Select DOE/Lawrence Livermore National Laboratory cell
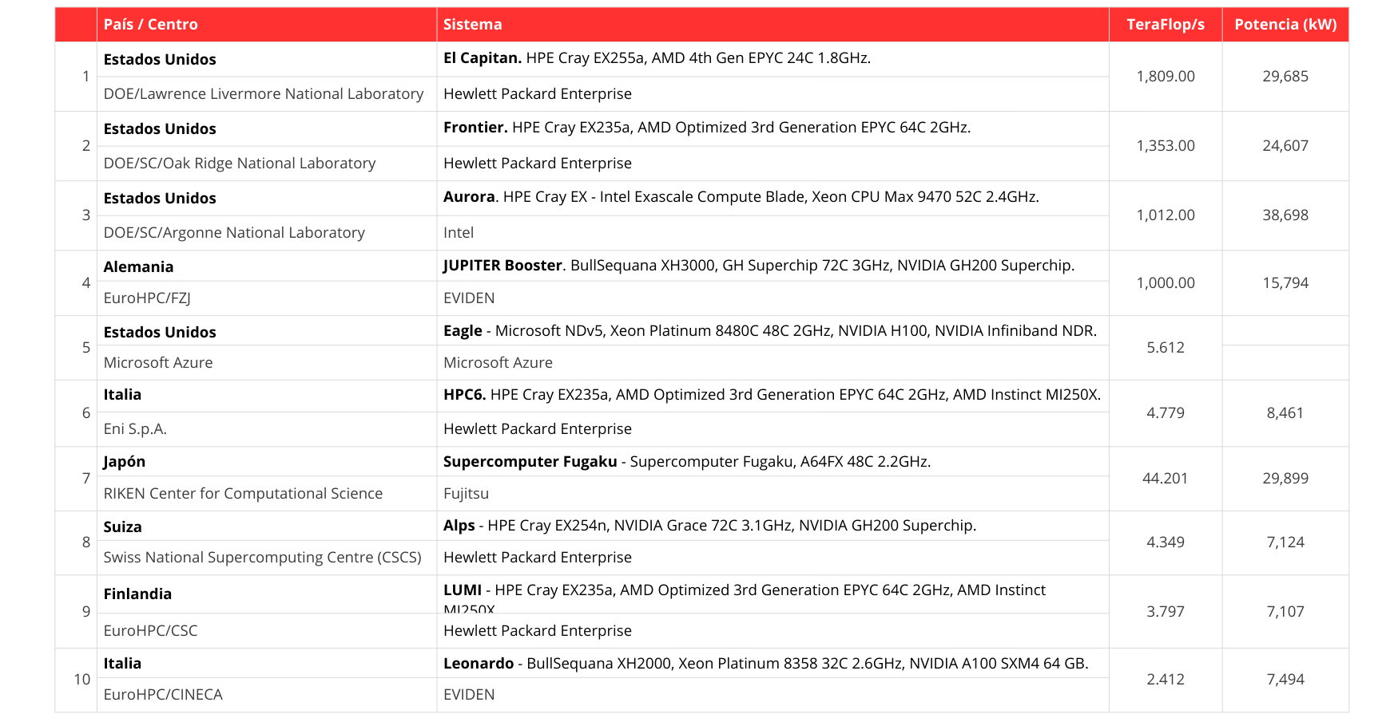 pos(264,94)
